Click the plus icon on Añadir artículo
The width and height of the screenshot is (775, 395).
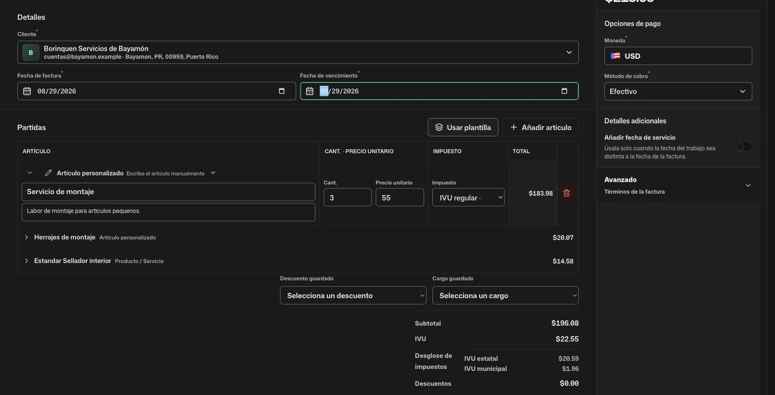pyautogui.click(x=513, y=127)
